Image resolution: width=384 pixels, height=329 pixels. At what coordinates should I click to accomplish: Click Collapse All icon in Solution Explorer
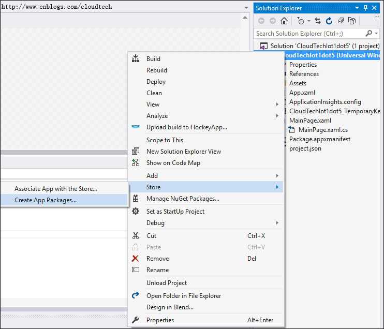tap(341, 21)
